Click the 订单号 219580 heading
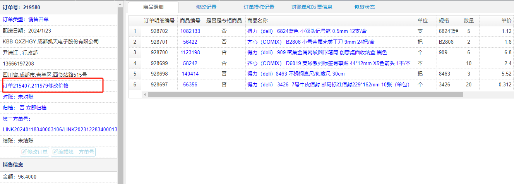Image resolution: width=514 pixels, height=184 pixels. (x=21, y=7)
